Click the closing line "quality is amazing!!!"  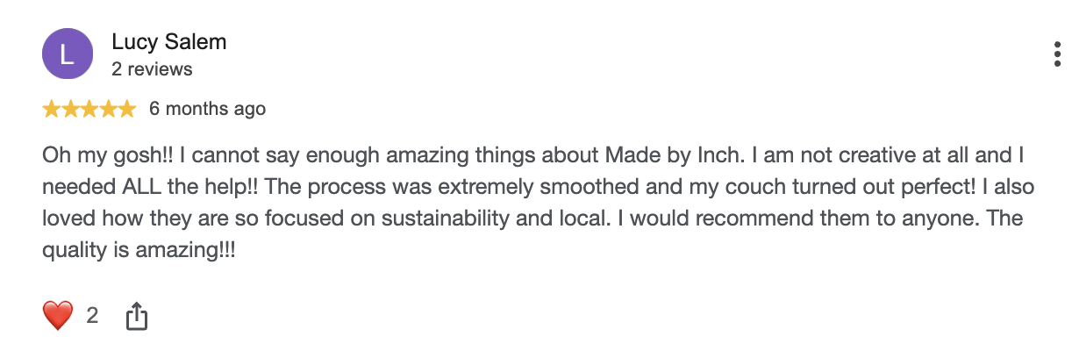(139, 250)
